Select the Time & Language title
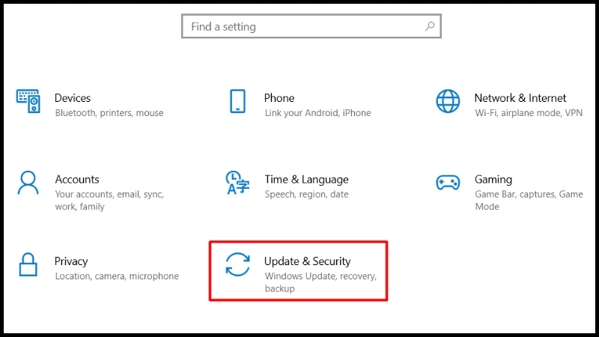This screenshot has width=599, height=337. click(307, 180)
